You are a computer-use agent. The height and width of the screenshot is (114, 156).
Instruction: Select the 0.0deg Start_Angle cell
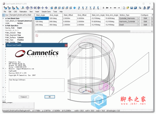pos(42,18)
